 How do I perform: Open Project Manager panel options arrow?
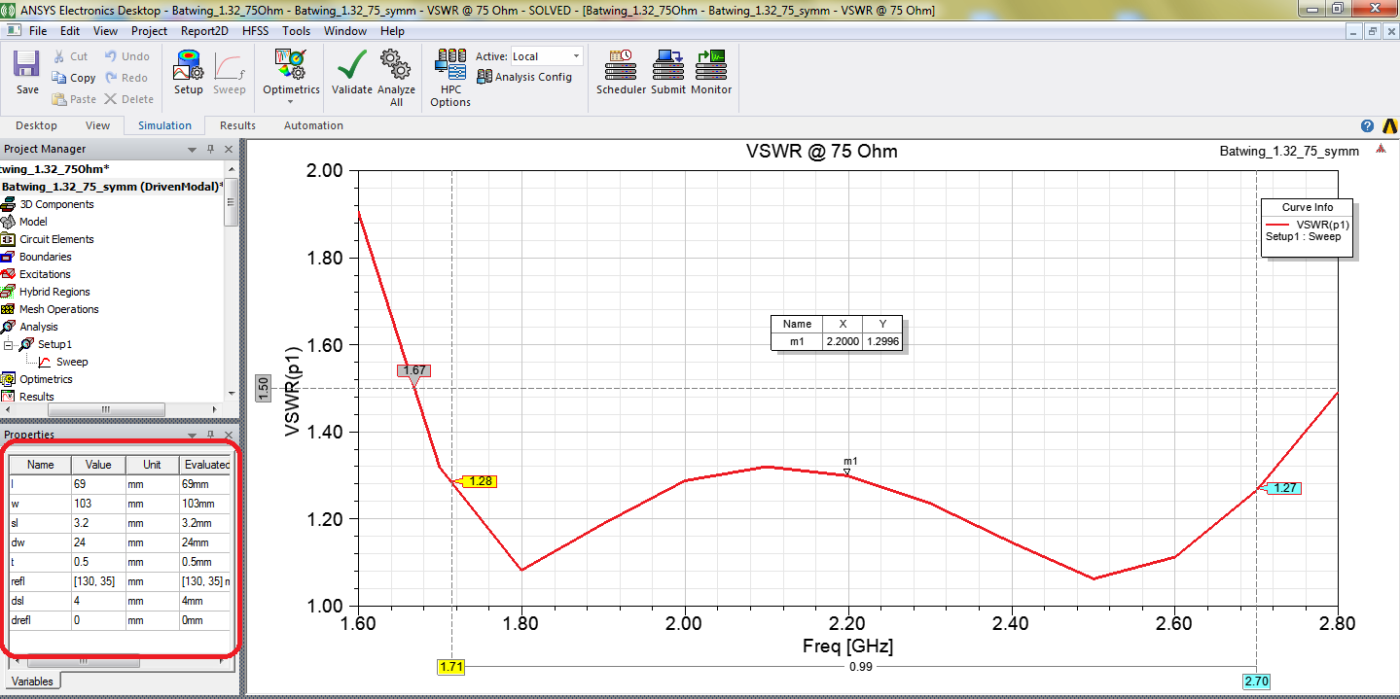pyautogui.click(x=192, y=149)
